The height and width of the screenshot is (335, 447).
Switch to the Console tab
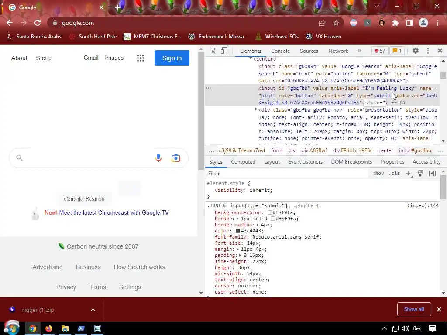pyautogui.click(x=280, y=51)
